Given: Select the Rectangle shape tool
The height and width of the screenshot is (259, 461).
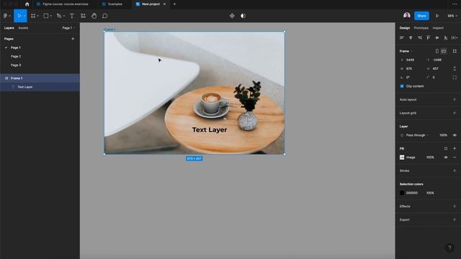Looking at the screenshot, I should (46, 16).
